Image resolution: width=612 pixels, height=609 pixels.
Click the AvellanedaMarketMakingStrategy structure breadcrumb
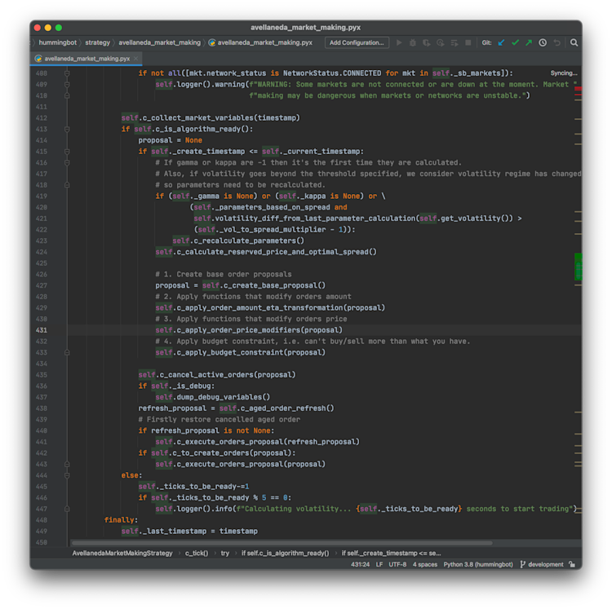click(x=122, y=553)
